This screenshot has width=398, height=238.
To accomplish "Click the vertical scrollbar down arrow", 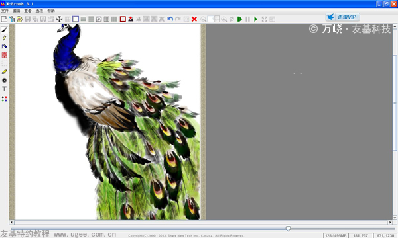I will pyautogui.click(x=395, y=218).
